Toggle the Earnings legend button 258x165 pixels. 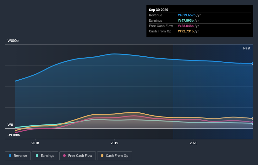(45, 156)
